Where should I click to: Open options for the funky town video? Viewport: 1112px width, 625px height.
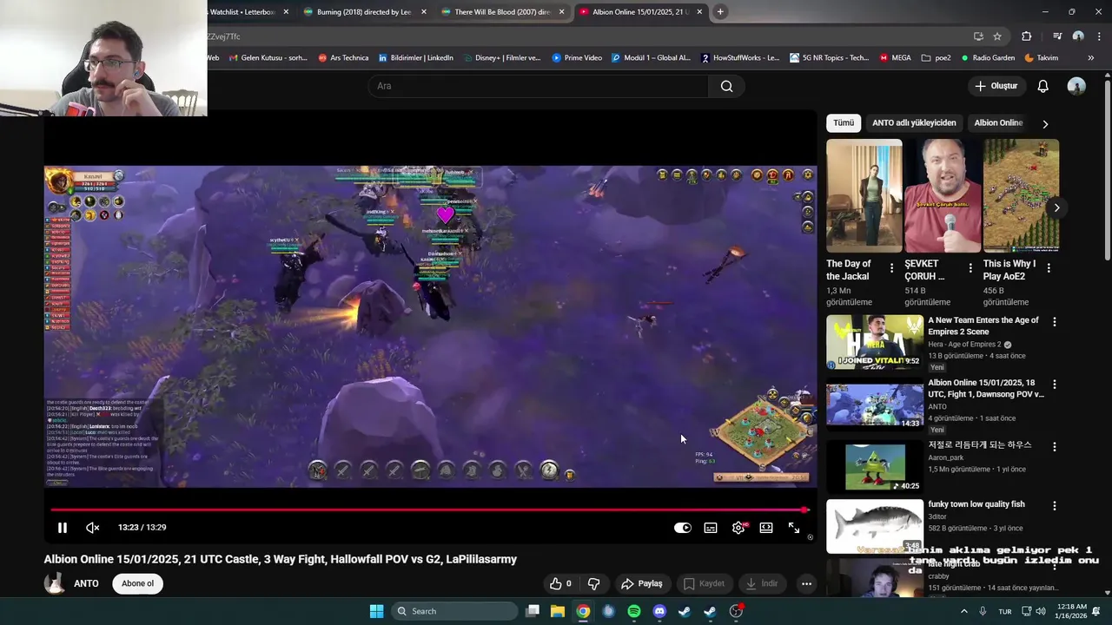point(1055,505)
